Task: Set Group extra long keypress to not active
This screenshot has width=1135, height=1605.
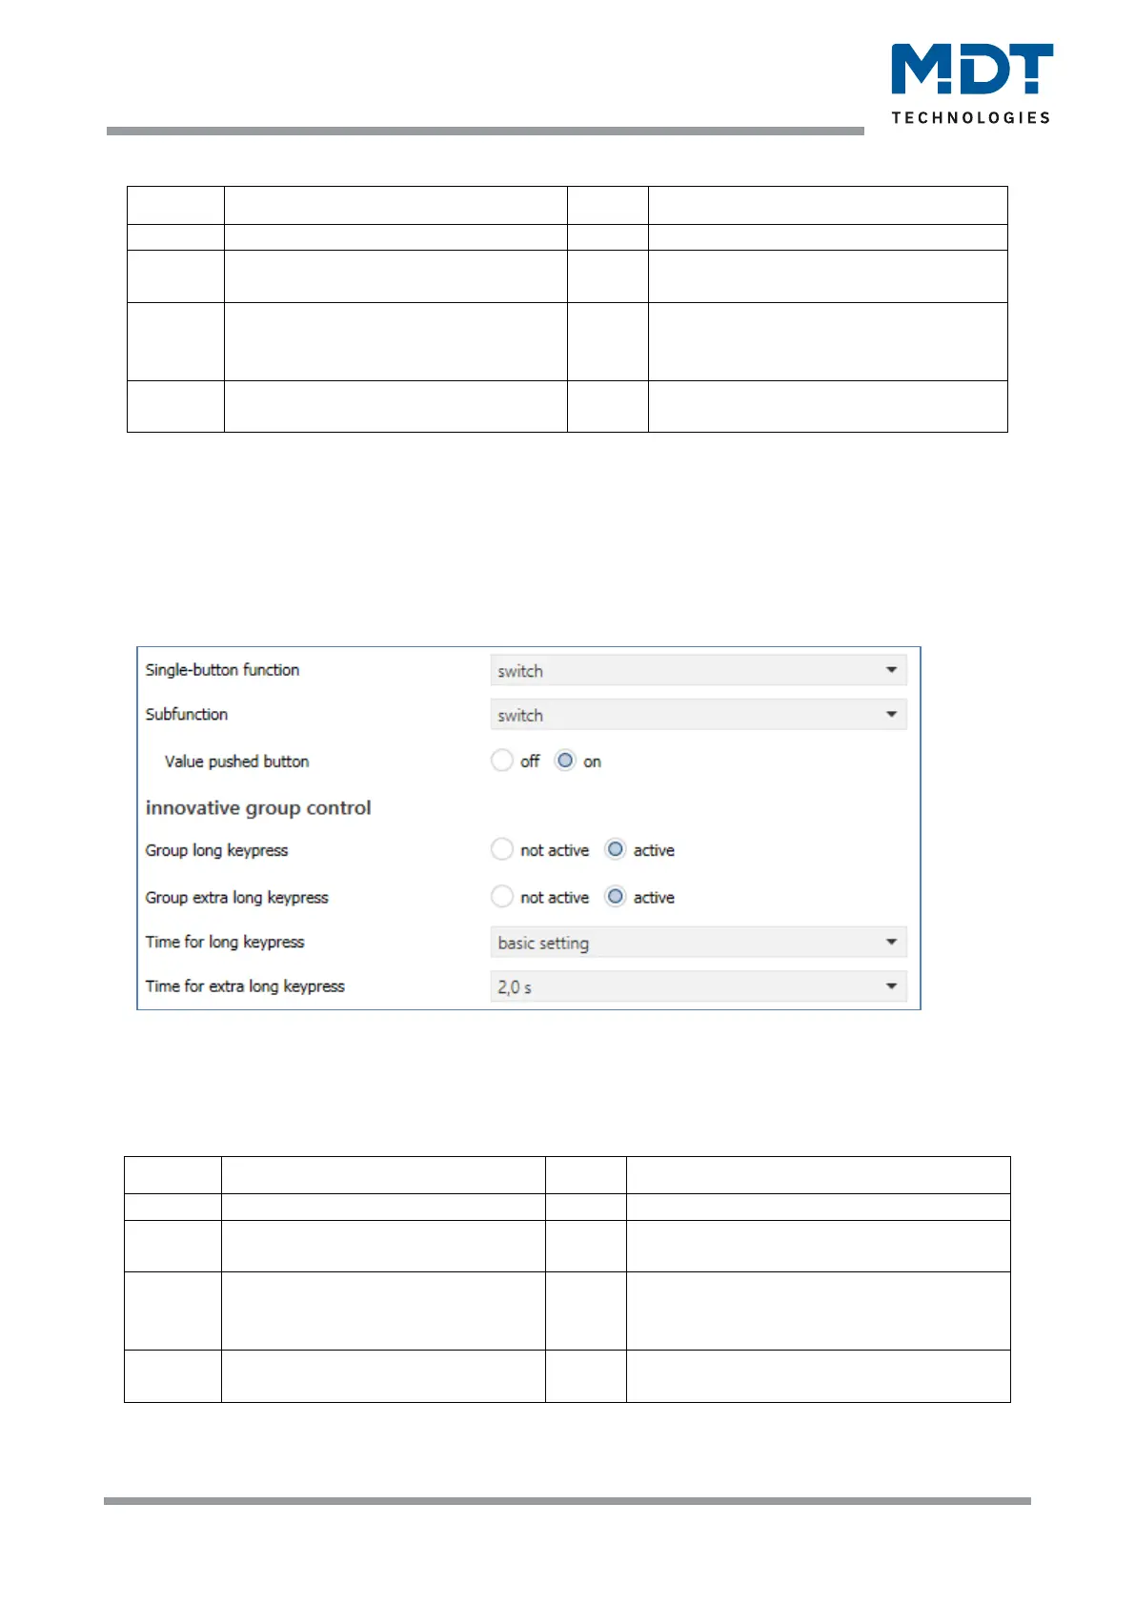Action: click(x=502, y=897)
